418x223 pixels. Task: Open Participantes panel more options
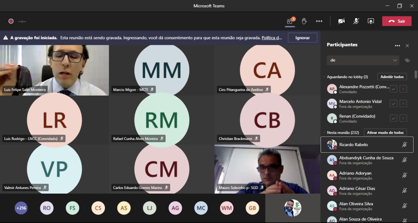click(x=397, y=46)
